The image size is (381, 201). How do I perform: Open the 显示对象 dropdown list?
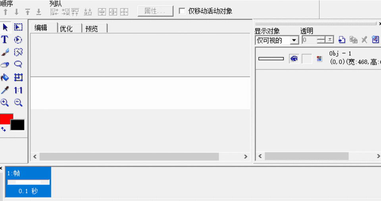coord(294,40)
